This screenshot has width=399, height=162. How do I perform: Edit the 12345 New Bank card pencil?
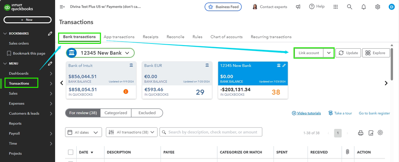pyautogui.click(x=284, y=65)
